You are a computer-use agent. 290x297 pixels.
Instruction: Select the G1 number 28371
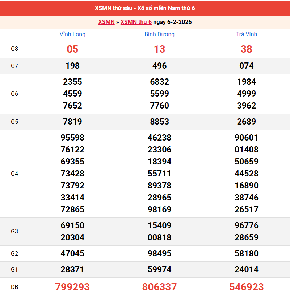pyautogui.click(x=72, y=269)
